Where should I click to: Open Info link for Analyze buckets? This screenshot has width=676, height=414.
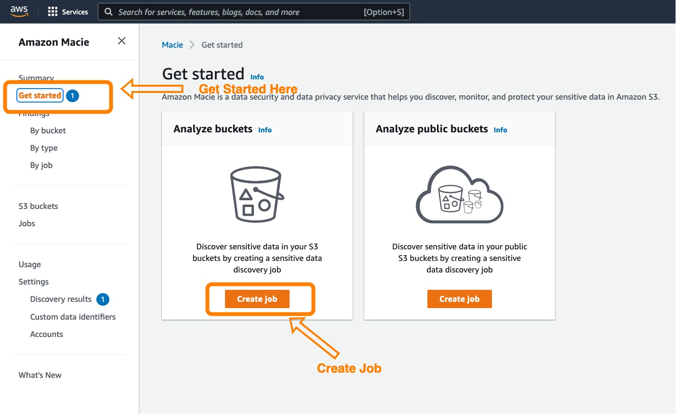click(265, 130)
